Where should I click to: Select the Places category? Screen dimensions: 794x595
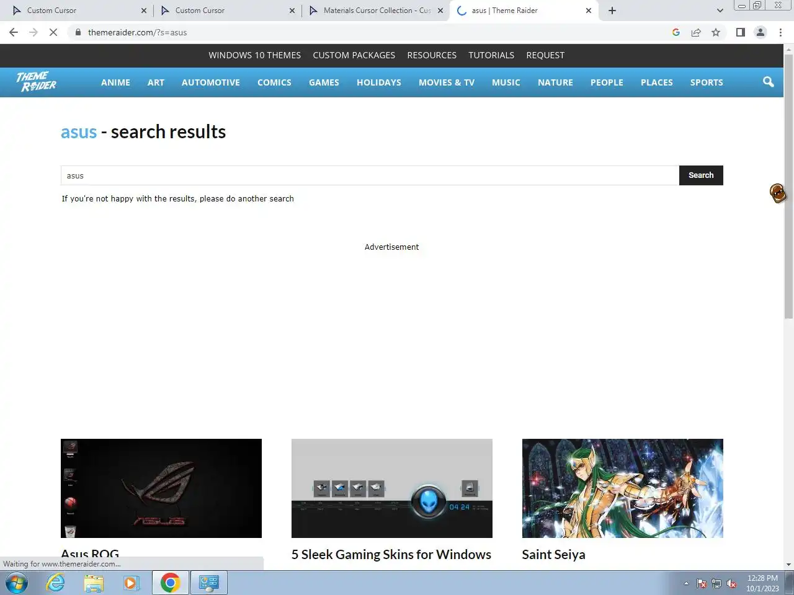656,82
